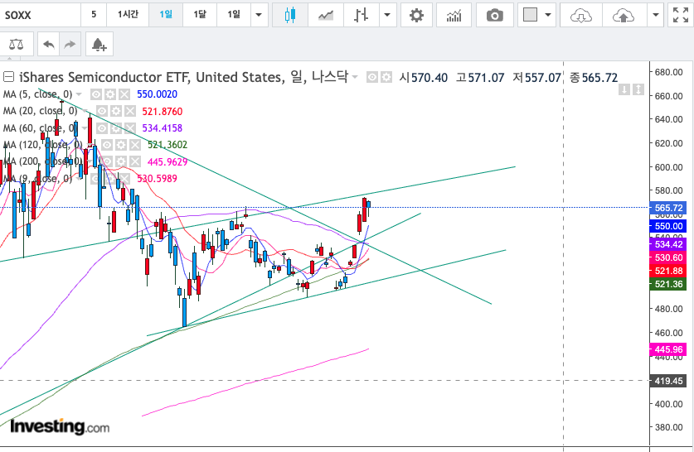This screenshot has width=694, height=452.
Task: Remove the MA 200 indicator
Action: coord(135,161)
